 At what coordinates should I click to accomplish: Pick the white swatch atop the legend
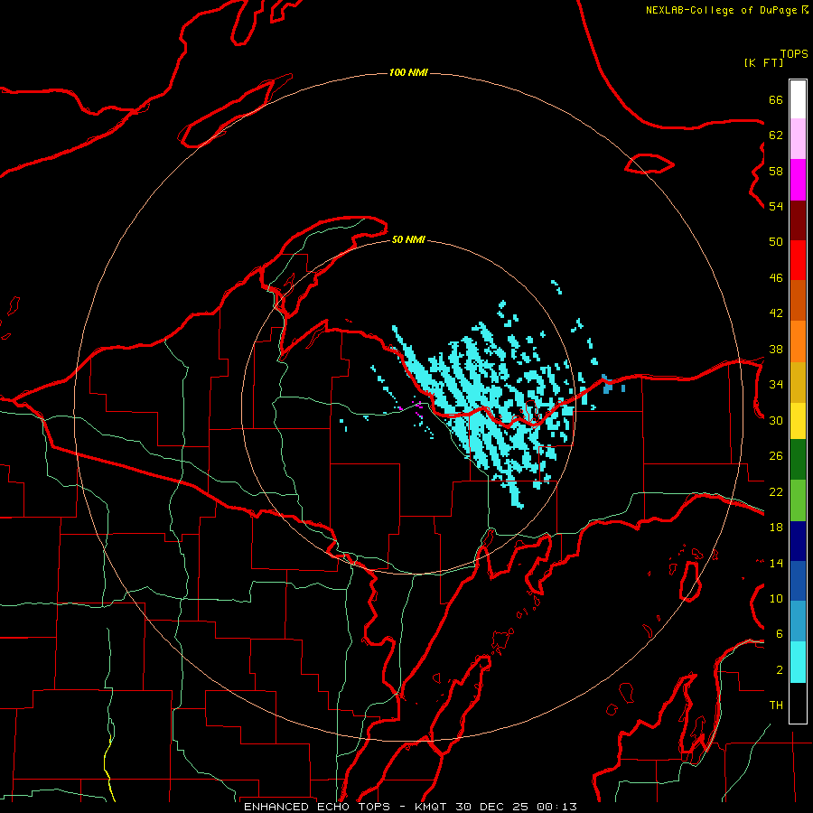(798, 99)
